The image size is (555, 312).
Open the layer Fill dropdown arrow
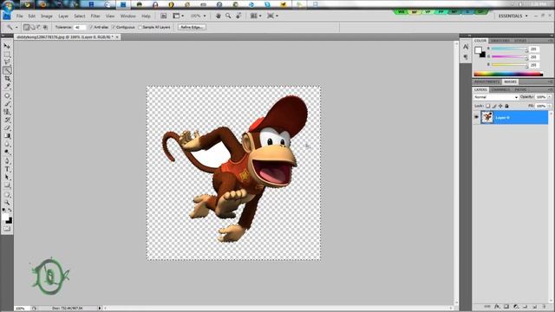point(549,106)
